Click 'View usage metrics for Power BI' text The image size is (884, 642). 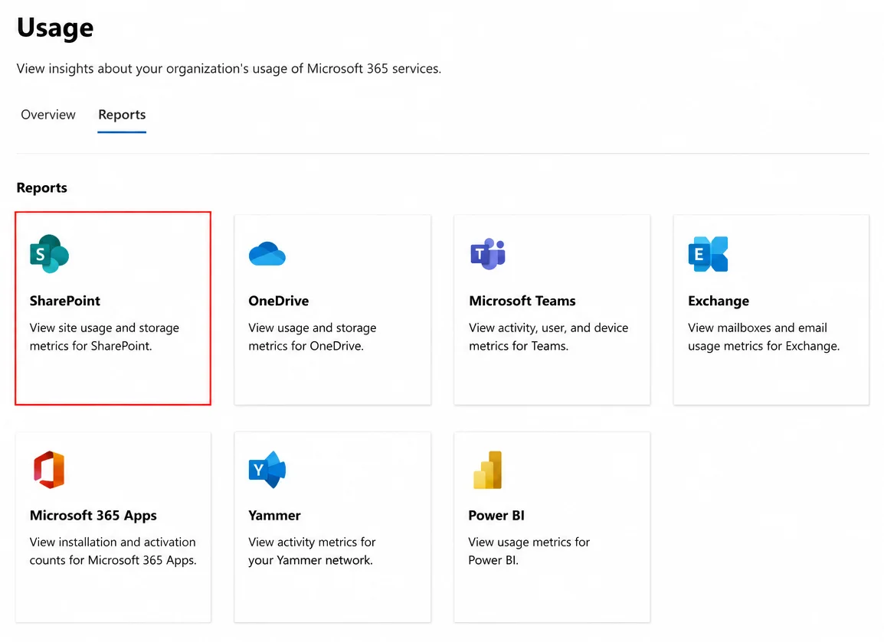529,551
